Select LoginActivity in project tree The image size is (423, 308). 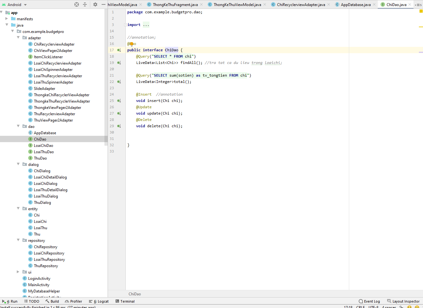(39, 278)
